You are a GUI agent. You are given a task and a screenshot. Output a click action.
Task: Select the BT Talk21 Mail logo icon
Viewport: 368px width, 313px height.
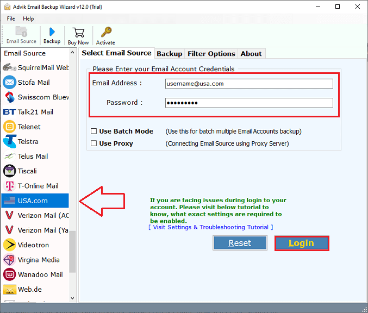click(9, 112)
